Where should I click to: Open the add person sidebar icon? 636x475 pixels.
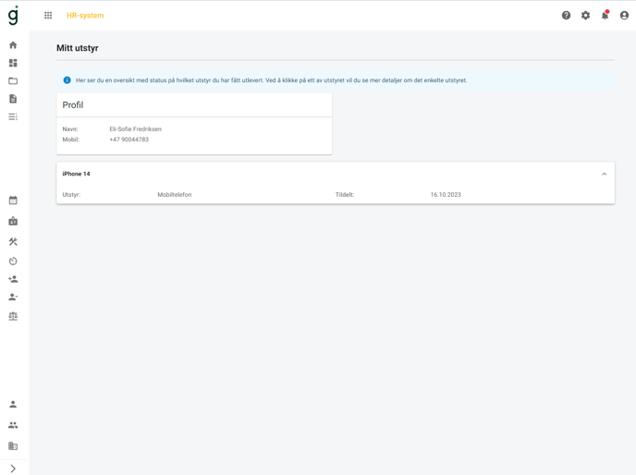(x=13, y=279)
